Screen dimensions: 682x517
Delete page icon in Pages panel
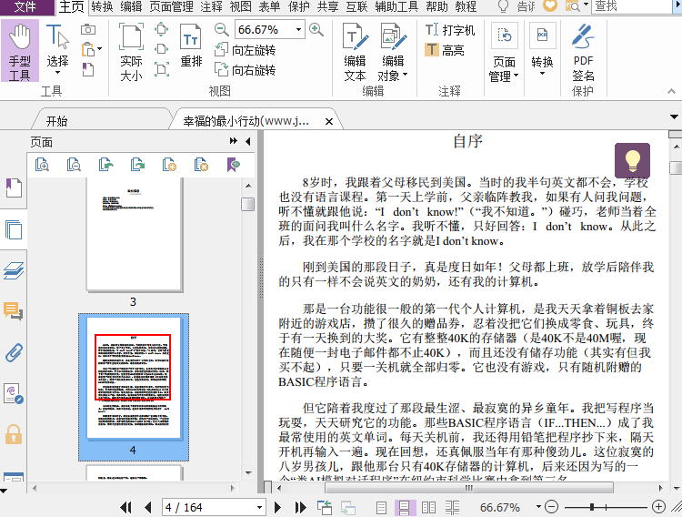click(201, 165)
